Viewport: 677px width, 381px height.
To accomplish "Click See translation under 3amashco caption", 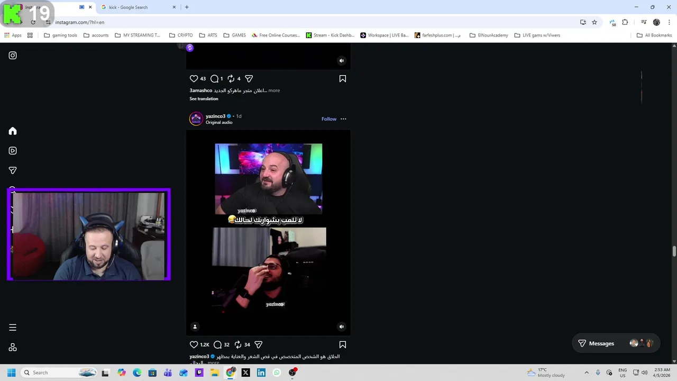I will (x=204, y=99).
